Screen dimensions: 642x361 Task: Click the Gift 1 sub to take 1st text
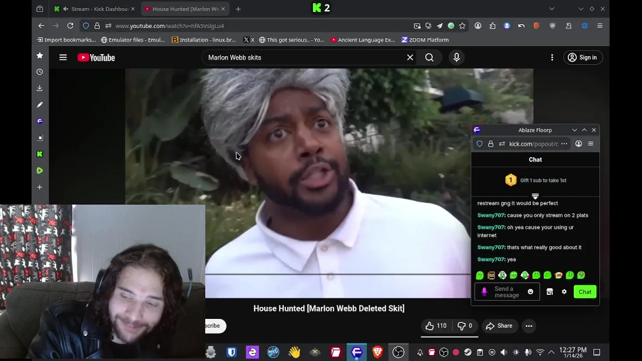543,180
